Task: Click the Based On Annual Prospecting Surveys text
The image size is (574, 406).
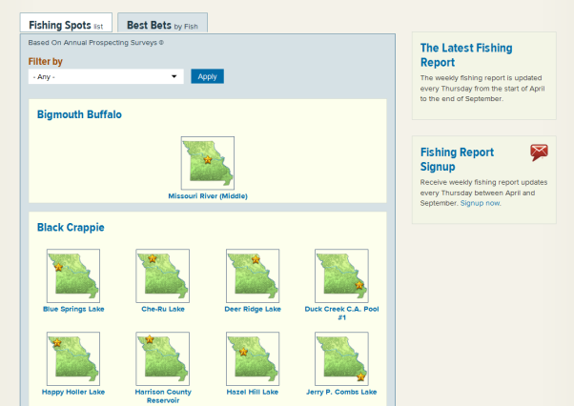Action: 92,43
